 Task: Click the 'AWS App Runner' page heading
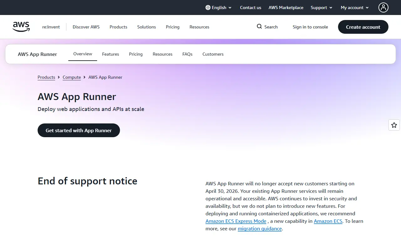pyautogui.click(x=77, y=97)
